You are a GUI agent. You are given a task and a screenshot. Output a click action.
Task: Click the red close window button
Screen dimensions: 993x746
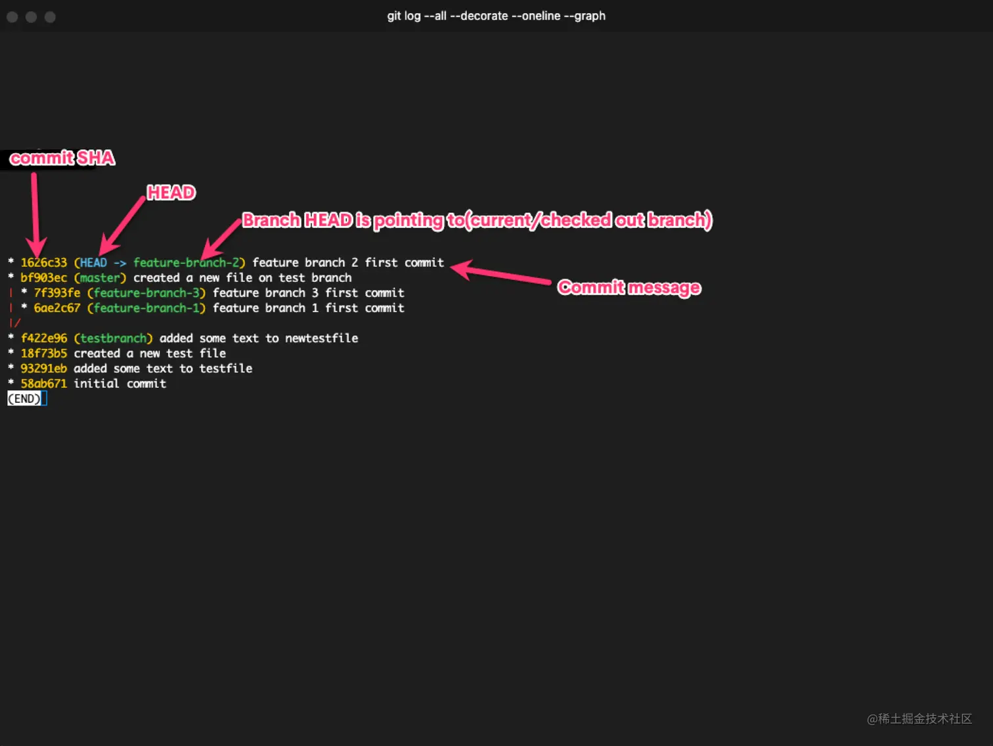(12, 17)
